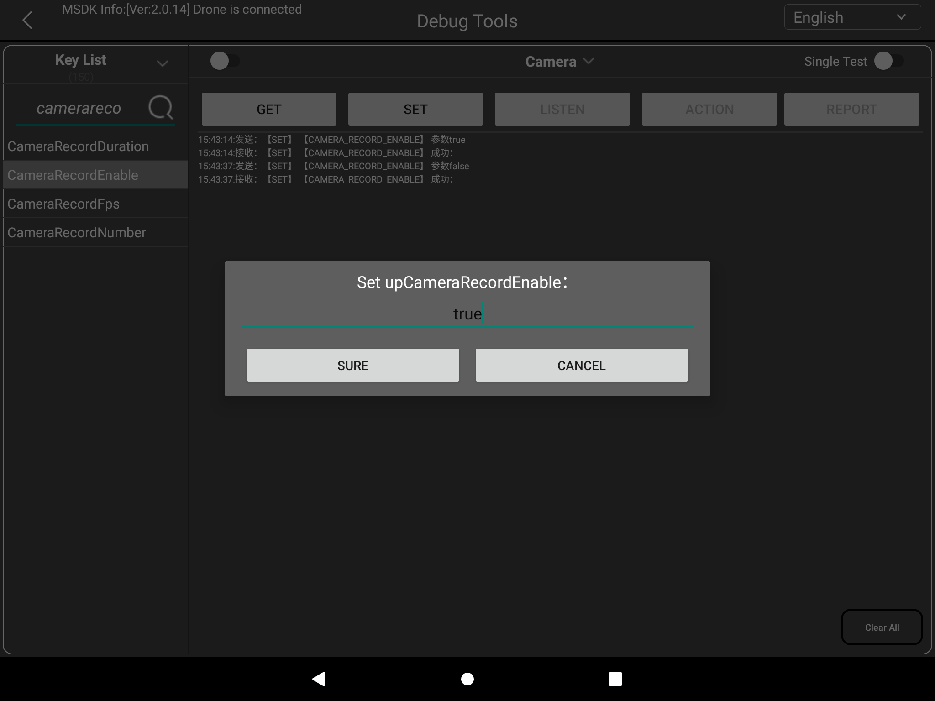Tap Android home navigation button

[x=467, y=679]
